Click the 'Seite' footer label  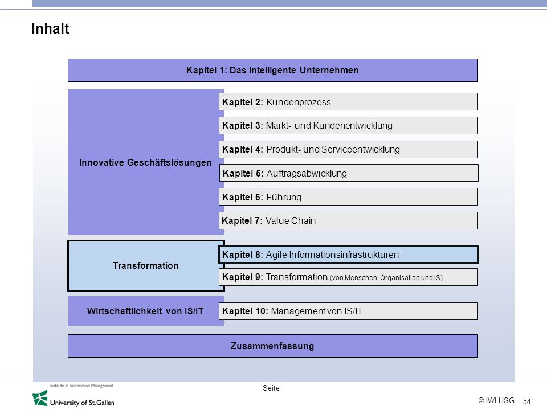coord(271,388)
